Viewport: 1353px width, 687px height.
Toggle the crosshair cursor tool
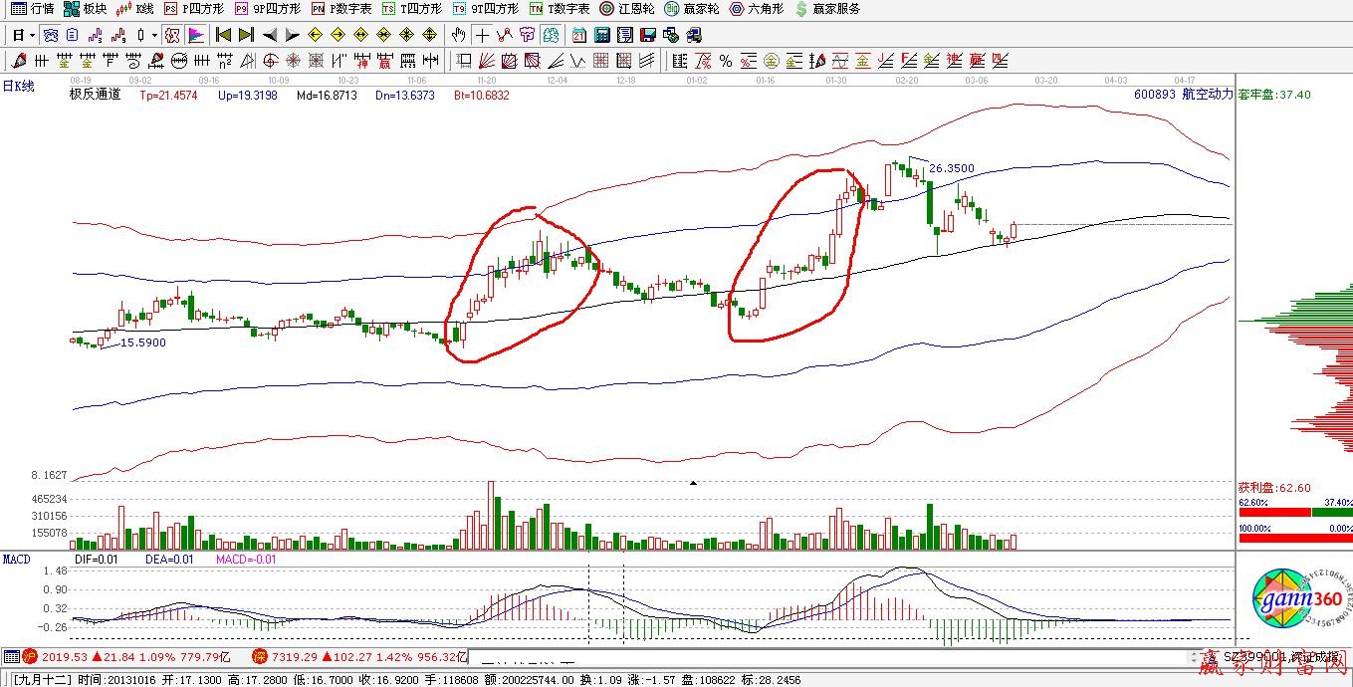tap(483, 35)
